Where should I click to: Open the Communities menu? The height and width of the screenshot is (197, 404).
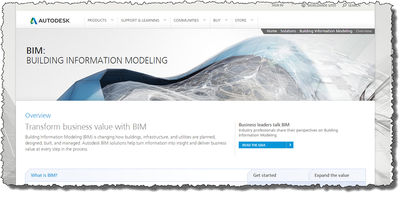186,20
